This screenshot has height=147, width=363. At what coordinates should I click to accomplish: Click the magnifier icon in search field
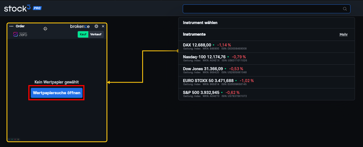(x=345, y=9)
